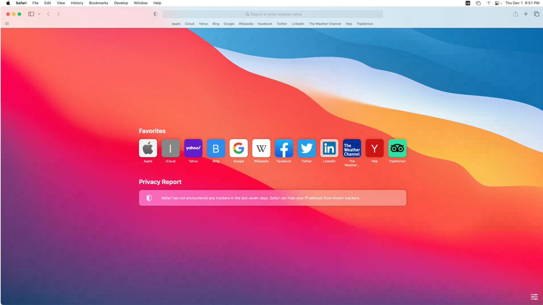Viewport: 543px width, 305px height.
Task: Open the Help menu
Action: click(x=157, y=3)
